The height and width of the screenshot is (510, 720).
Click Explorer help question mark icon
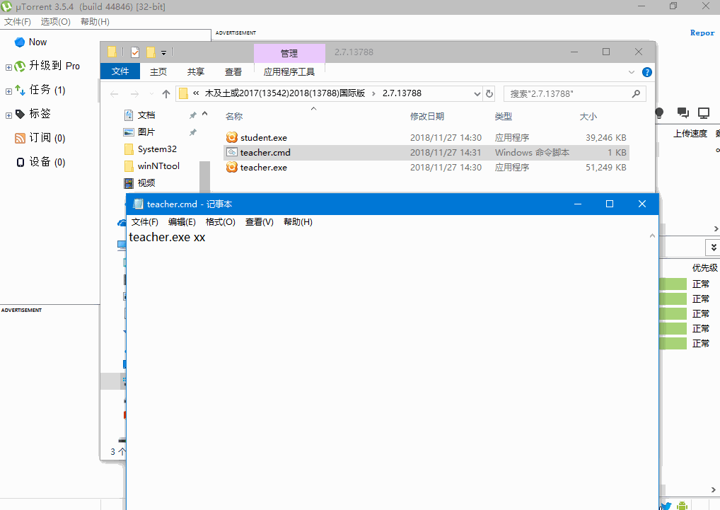(x=647, y=72)
